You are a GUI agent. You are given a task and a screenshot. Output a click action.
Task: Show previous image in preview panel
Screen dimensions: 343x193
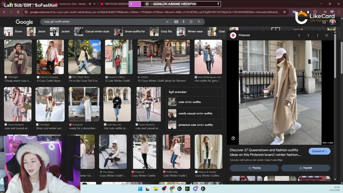click(299, 35)
